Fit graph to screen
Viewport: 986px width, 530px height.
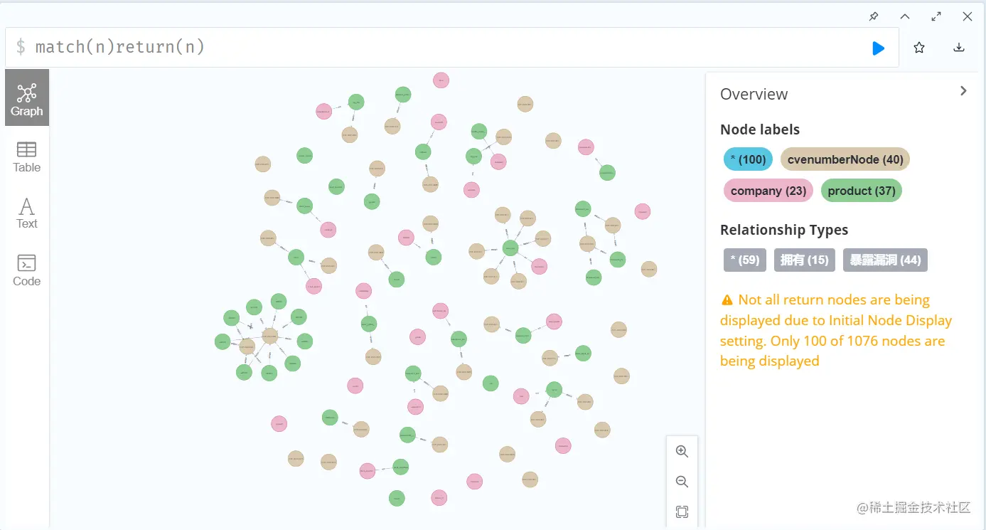682,512
